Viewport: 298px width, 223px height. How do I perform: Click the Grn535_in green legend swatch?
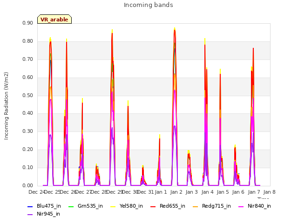pos(71,206)
